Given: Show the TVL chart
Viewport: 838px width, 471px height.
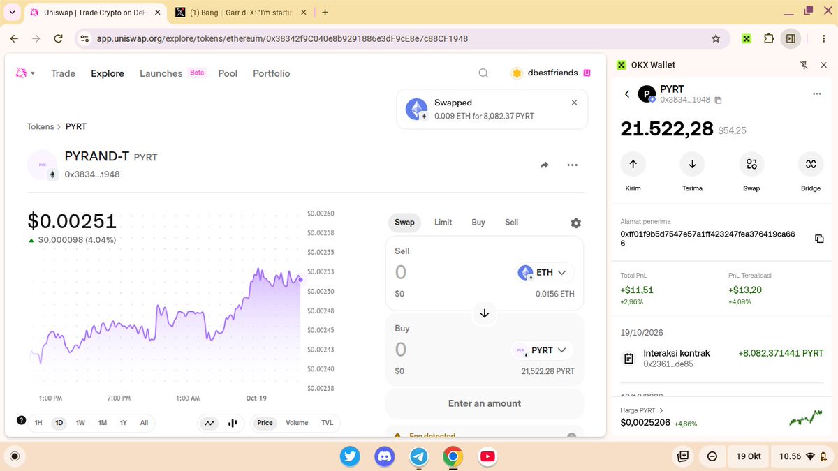Looking at the screenshot, I should 327,423.
